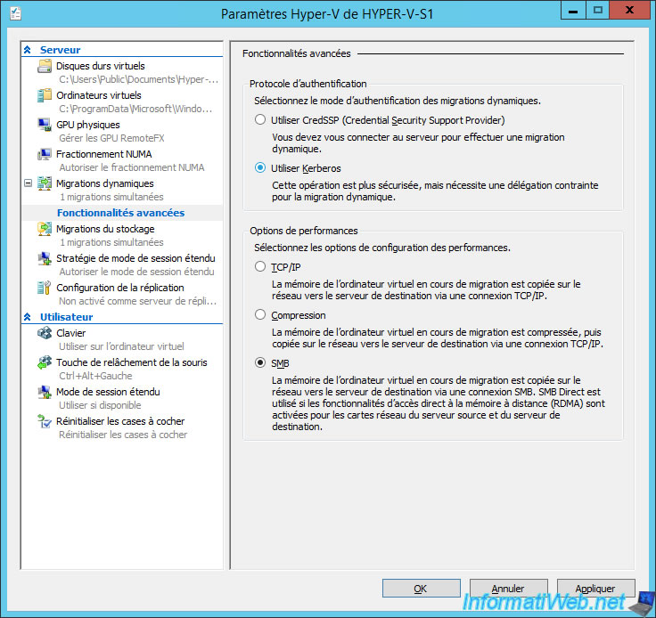Click the Migrations dynamiques icon
Viewport: 656px width, 618px height.
[45, 183]
